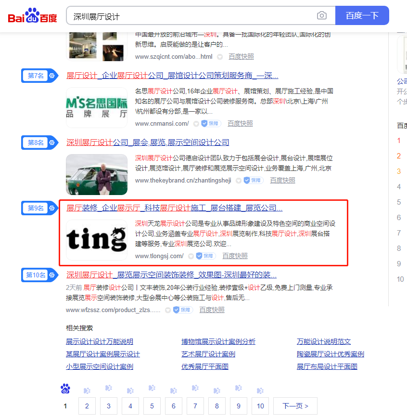This screenshot has height=418, width=407.
Task: Go to results page 5
Action: 152,406
